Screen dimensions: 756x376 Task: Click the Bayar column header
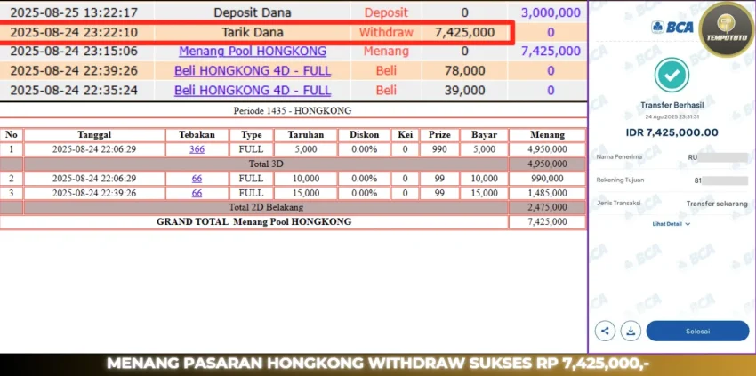(x=484, y=135)
